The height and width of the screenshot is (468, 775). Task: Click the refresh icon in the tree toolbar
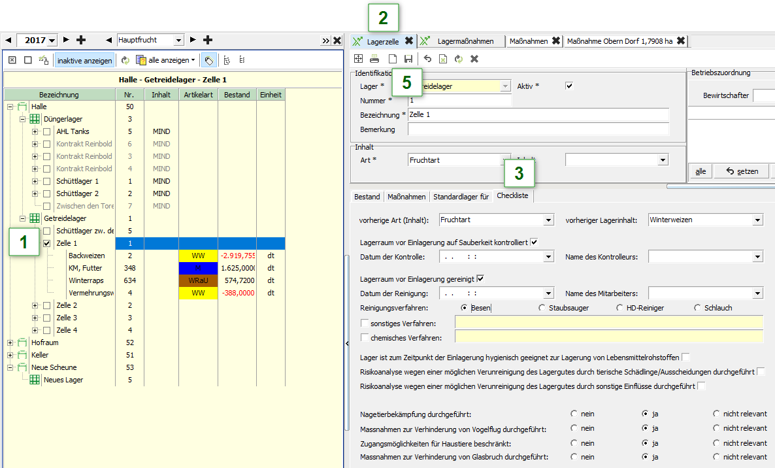(125, 60)
